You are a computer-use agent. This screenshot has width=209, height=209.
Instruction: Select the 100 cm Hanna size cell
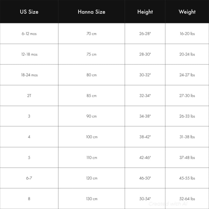pos(91,137)
